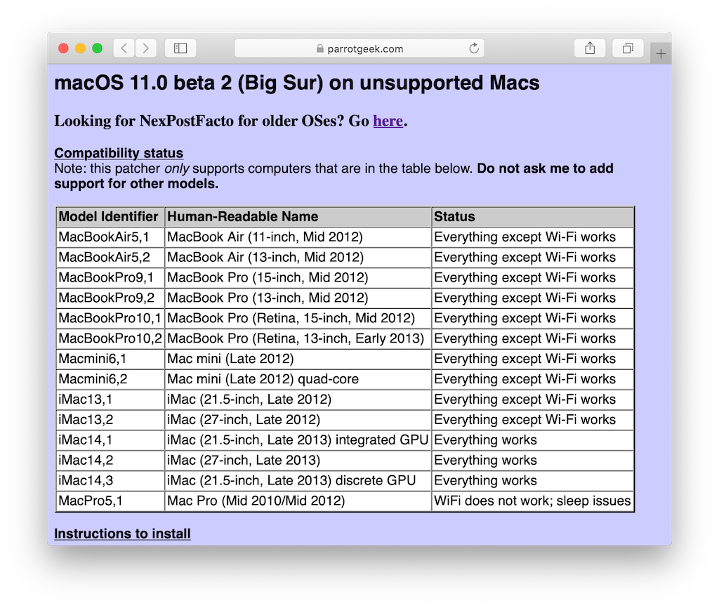Click the lock icon in the address bar
Screen dimensions: 719x608
[320, 48]
